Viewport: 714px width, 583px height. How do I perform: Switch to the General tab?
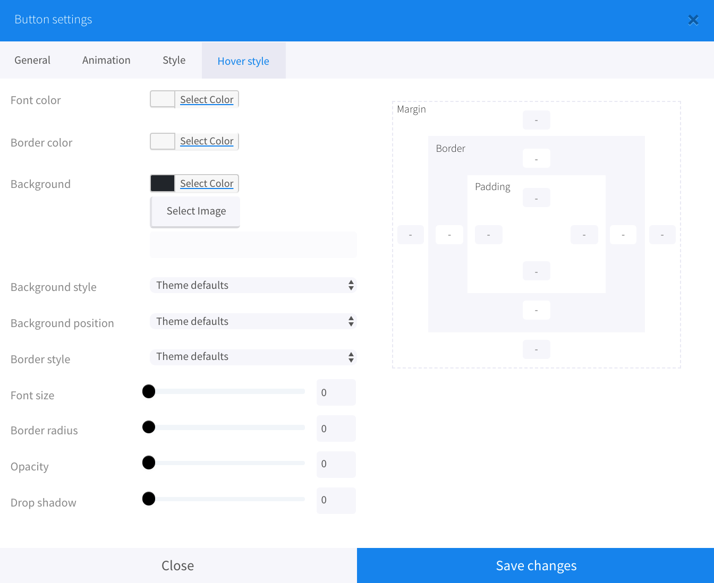[32, 61]
